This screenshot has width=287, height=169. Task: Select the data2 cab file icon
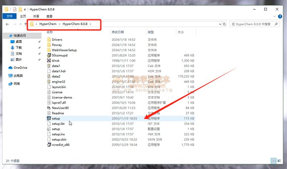(x=49, y=76)
